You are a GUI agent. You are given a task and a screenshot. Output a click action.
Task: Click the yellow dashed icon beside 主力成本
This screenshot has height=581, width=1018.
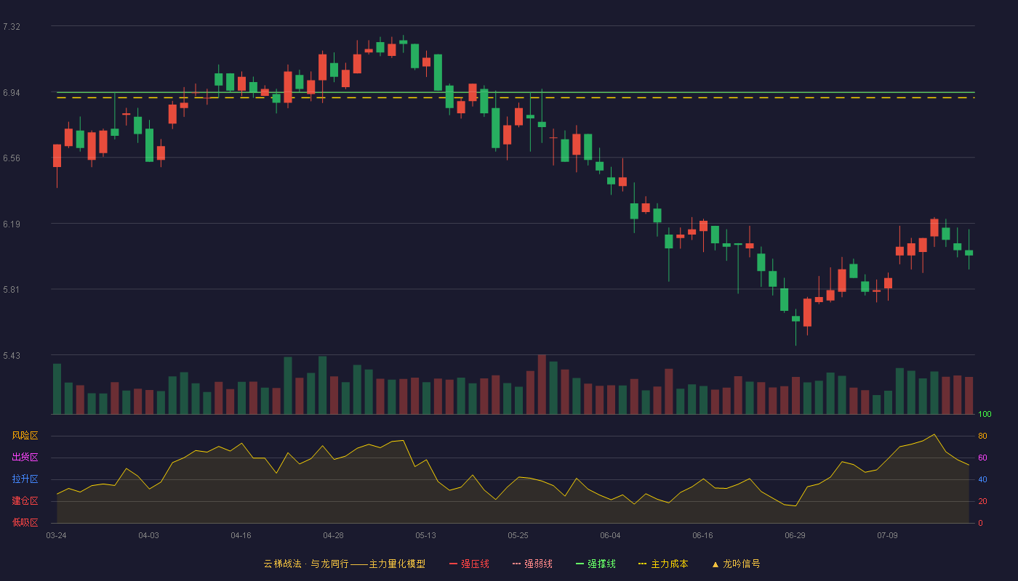(x=643, y=564)
